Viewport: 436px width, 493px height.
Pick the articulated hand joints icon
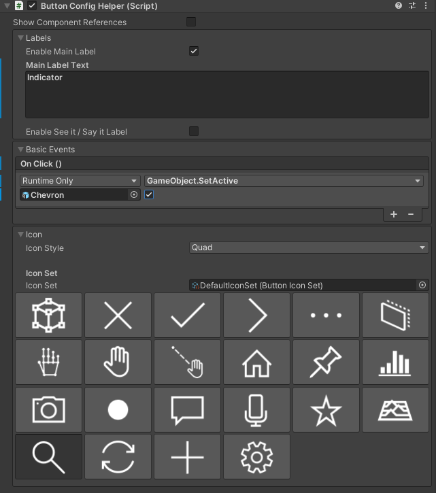coord(48,362)
